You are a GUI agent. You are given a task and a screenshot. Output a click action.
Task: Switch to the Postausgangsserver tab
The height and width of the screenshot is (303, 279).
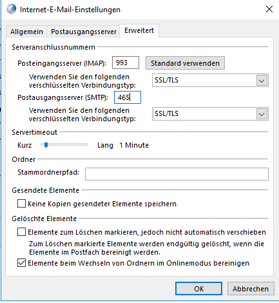pos(84,32)
